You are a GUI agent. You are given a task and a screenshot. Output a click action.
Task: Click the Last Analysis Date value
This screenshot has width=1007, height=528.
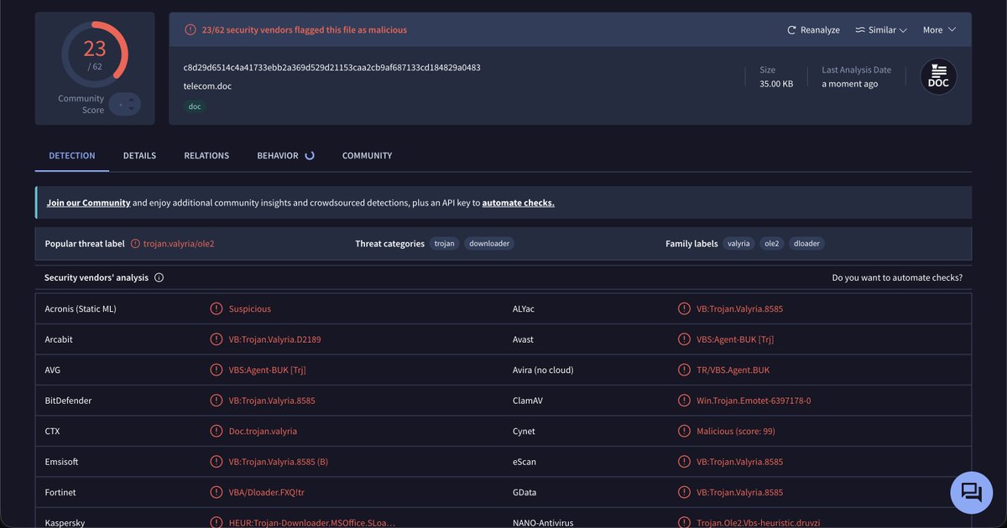[850, 84]
